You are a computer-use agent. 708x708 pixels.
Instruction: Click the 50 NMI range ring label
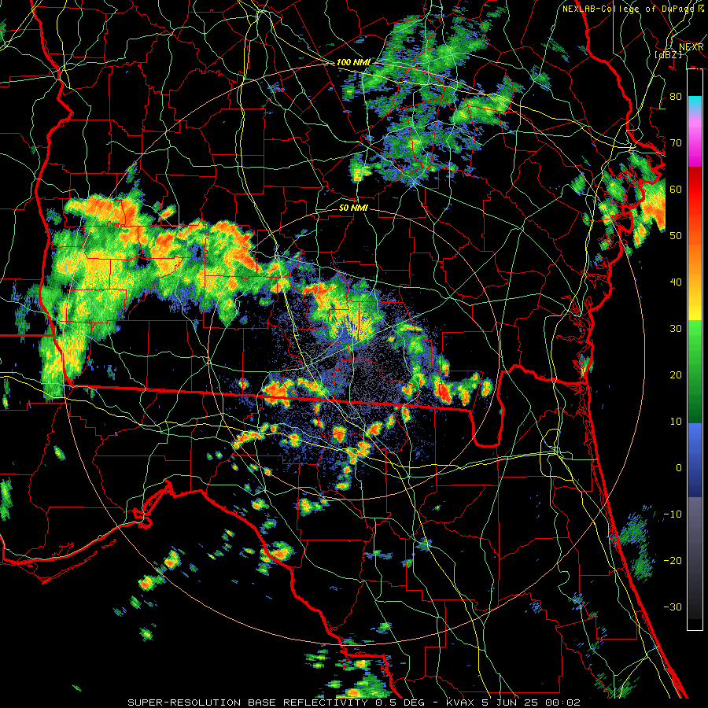tap(353, 208)
